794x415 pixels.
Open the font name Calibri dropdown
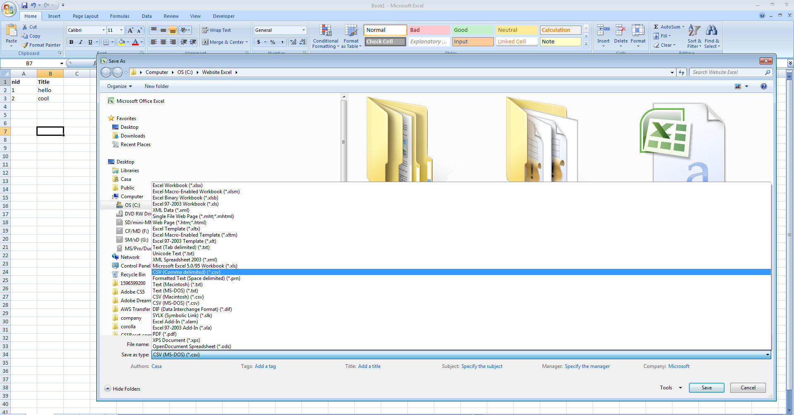(103, 30)
